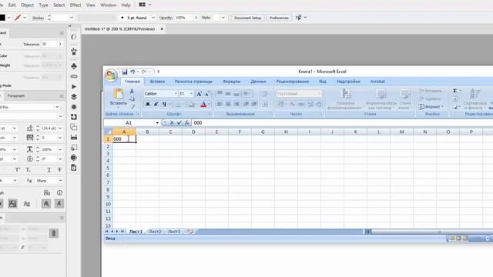Toggle Strikethrough in Illustrator Character panel
The height and width of the screenshot is (277, 493).
pos(59,170)
